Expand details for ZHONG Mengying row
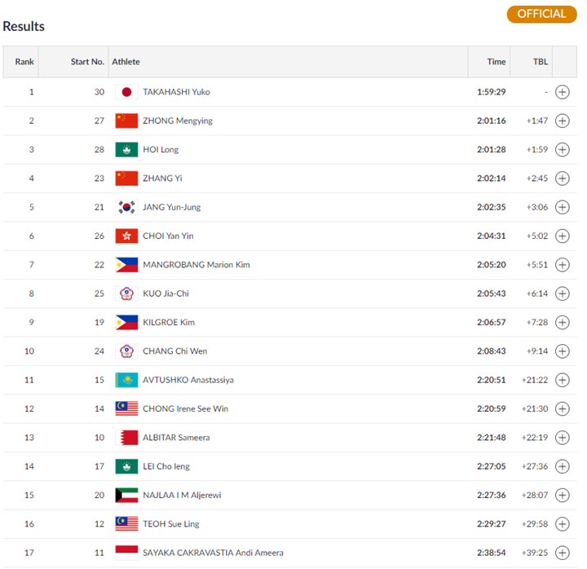 [562, 121]
